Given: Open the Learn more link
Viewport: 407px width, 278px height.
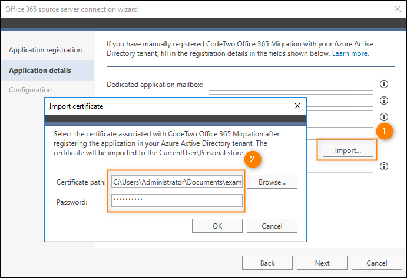Looking at the screenshot, I should pyautogui.click(x=350, y=53).
